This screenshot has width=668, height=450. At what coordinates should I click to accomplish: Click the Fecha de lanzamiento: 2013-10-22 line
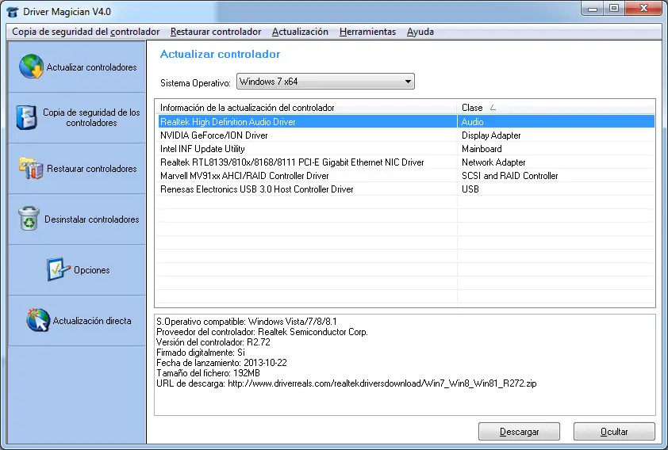pyautogui.click(x=221, y=363)
